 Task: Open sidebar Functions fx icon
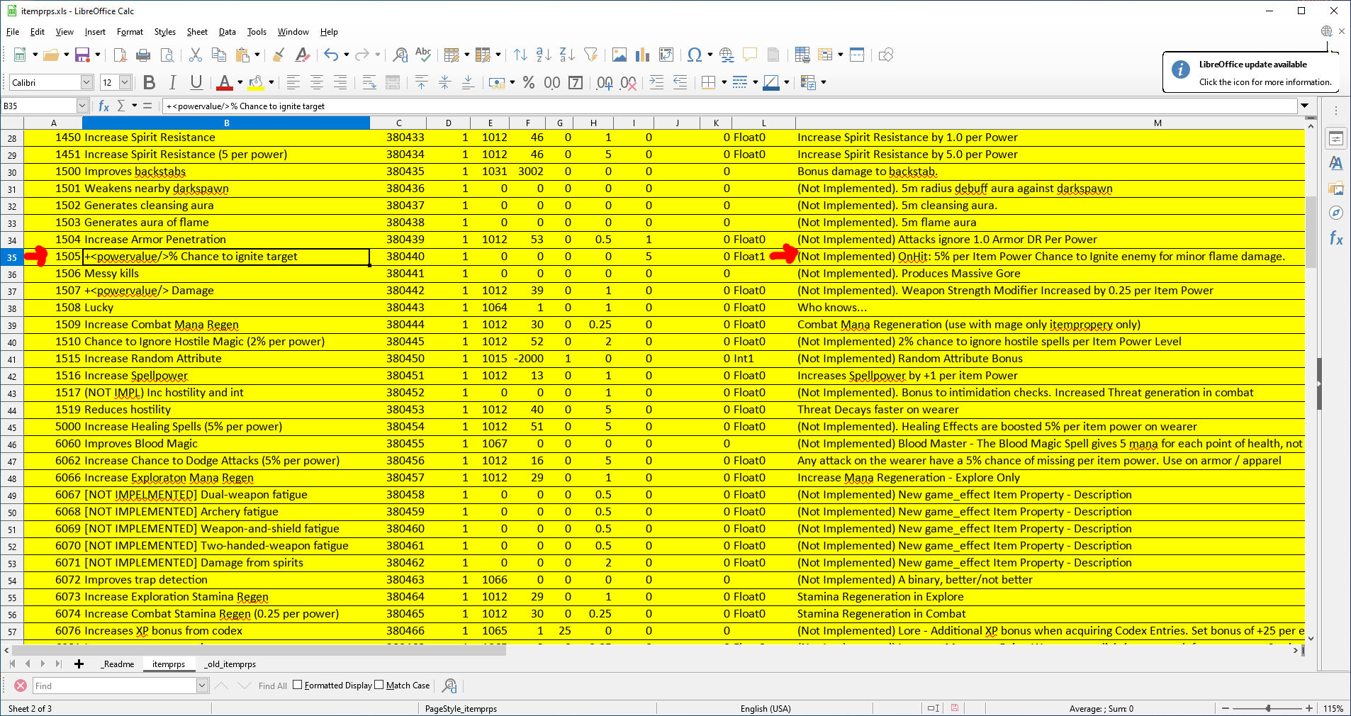pos(1335,238)
